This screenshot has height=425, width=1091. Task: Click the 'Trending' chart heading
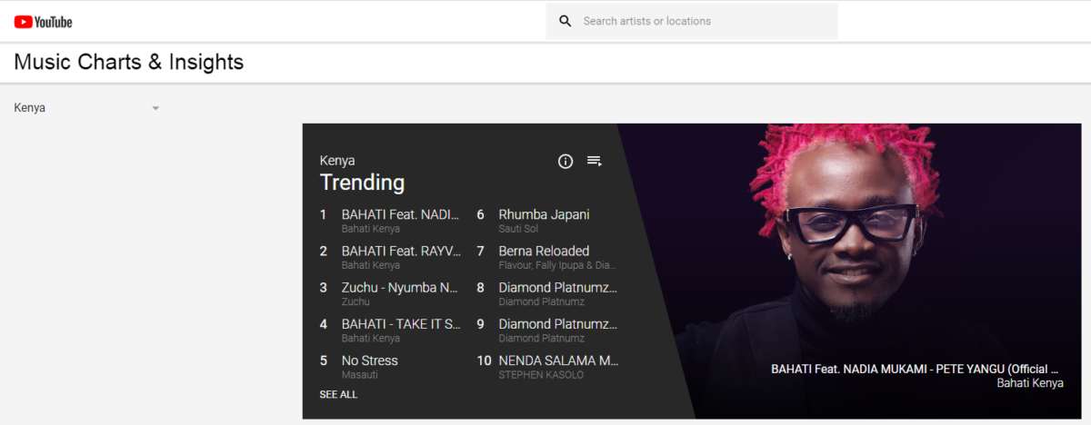pos(362,182)
